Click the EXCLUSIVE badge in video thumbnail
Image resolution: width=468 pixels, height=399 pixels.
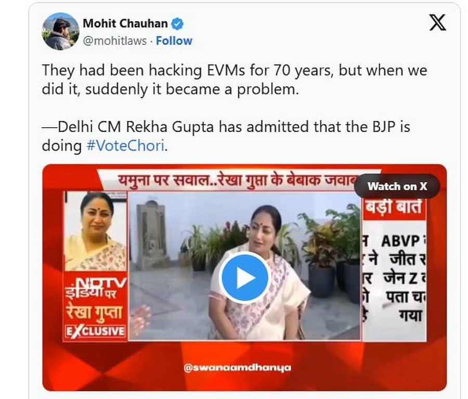coord(96,331)
